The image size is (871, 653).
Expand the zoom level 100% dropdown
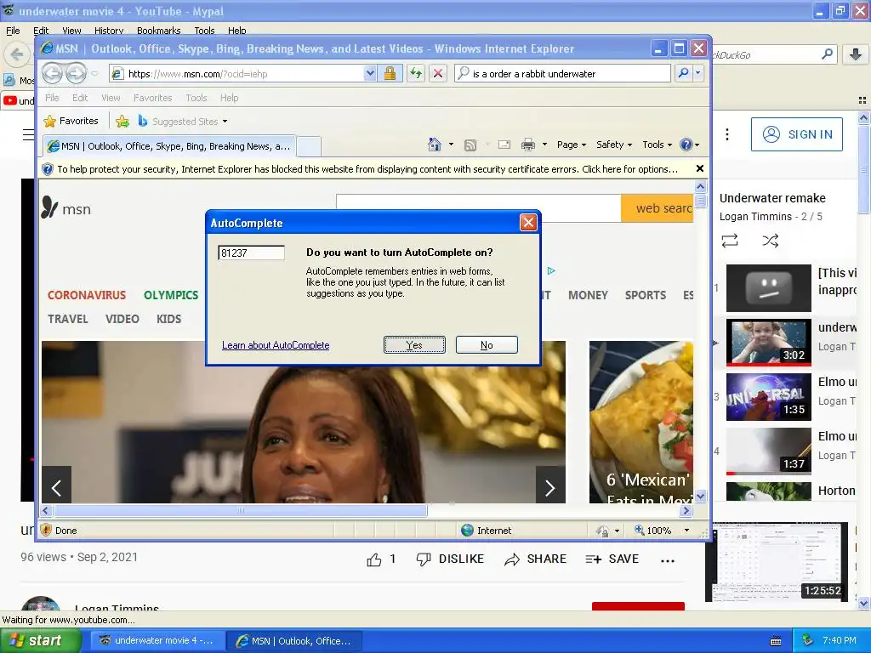pyautogui.click(x=686, y=531)
